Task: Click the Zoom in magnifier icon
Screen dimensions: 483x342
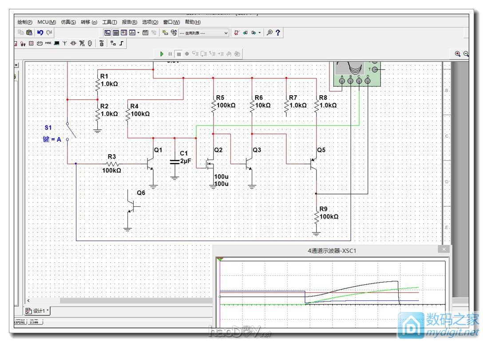Action: tap(458, 54)
